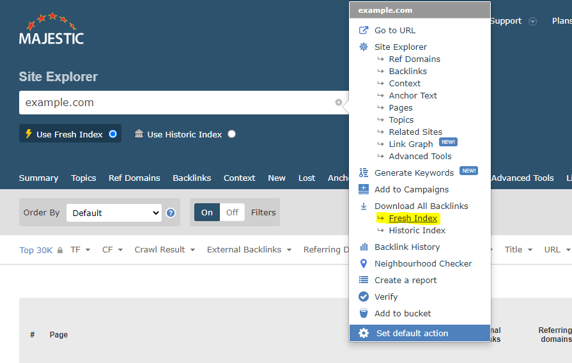Click the Download All Backlinks arrow icon
This screenshot has width=572, height=363.
[x=364, y=206]
